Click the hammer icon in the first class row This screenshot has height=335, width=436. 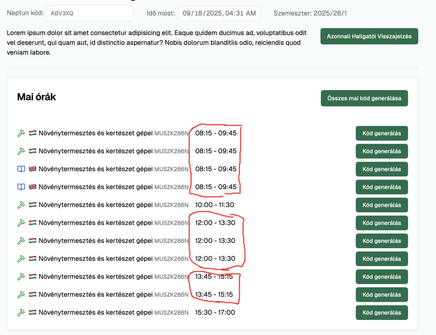(x=21, y=133)
